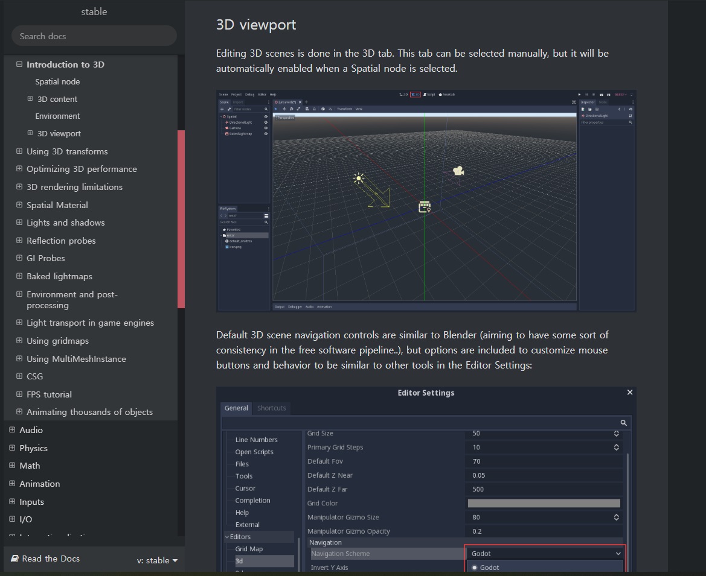
Task: Select Help in settings tree
Action: point(242,512)
